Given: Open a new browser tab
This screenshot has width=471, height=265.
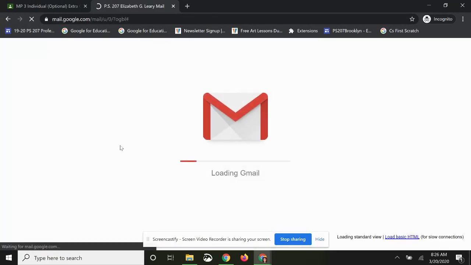Looking at the screenshot, I should pos(187,6).
